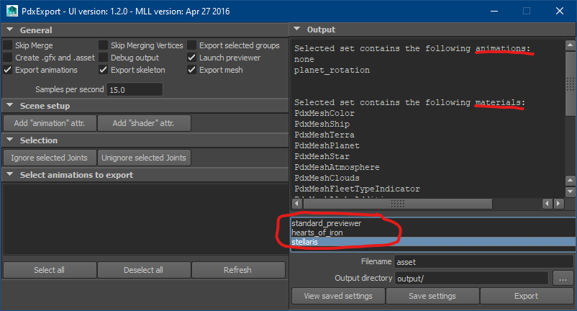Click the browse output directory ellipsis button
The width and height of the screenshot is (577, 311).
pos(564,278)
